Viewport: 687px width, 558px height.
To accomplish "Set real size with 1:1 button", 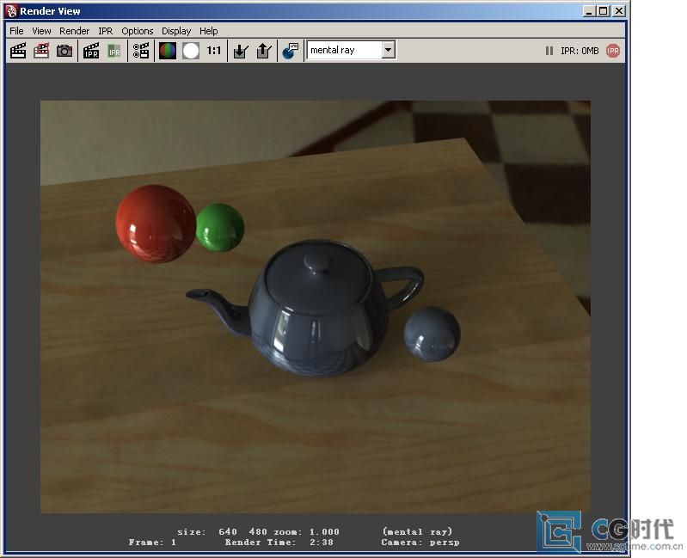I will click(214, 51).
